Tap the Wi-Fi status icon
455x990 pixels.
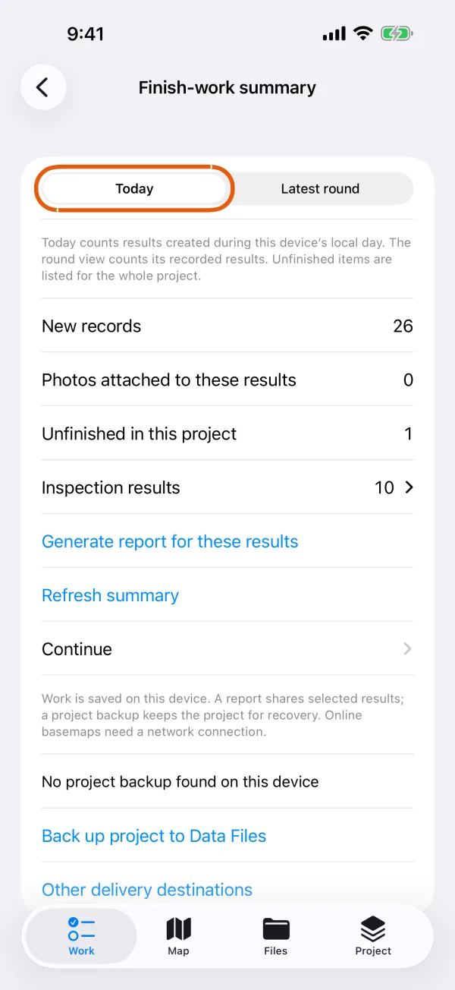pos(363,33)
